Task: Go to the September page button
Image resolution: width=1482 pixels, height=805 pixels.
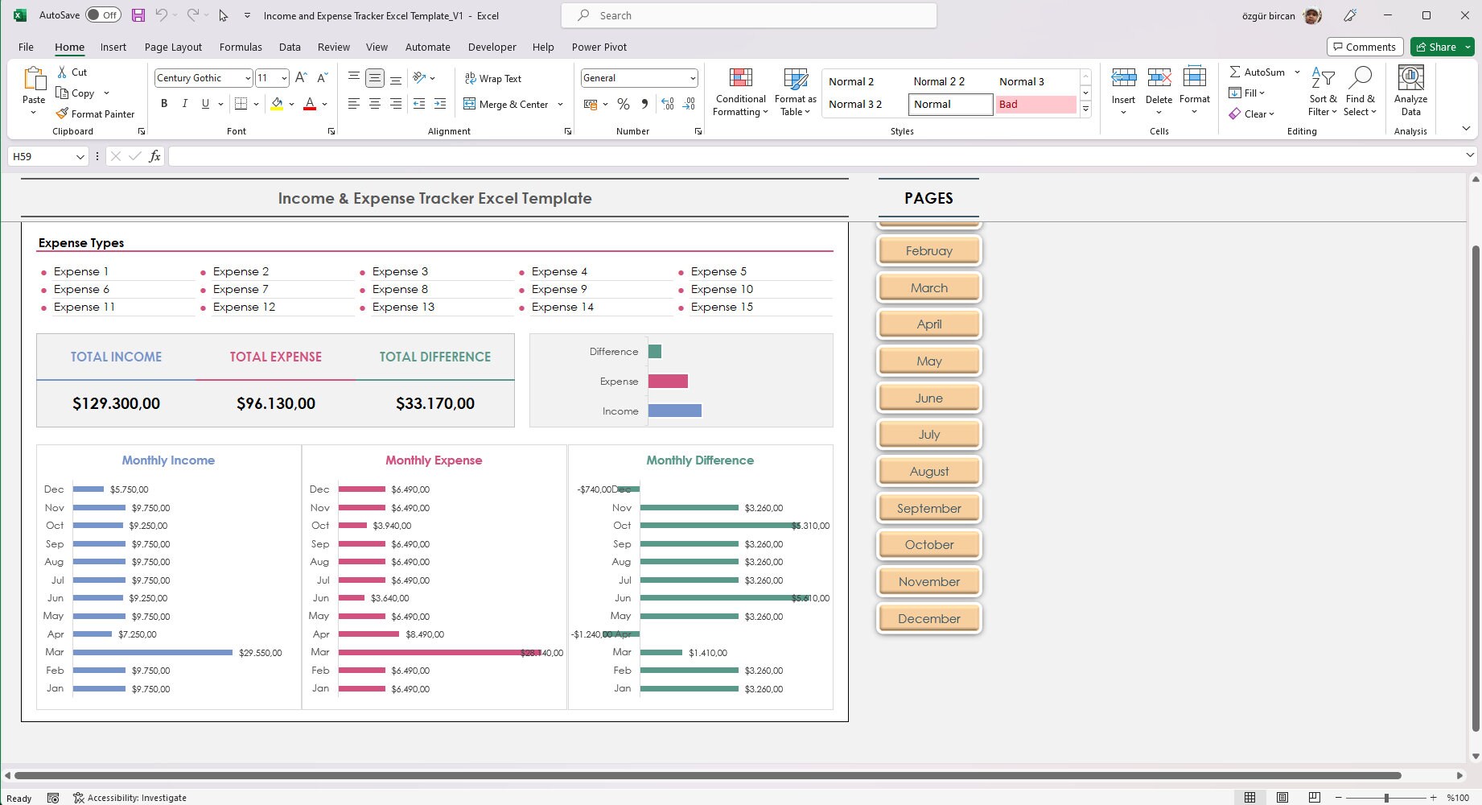Action: coord(929,508)
